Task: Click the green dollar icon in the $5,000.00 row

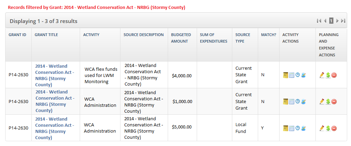Action: (x=328, y=128)
